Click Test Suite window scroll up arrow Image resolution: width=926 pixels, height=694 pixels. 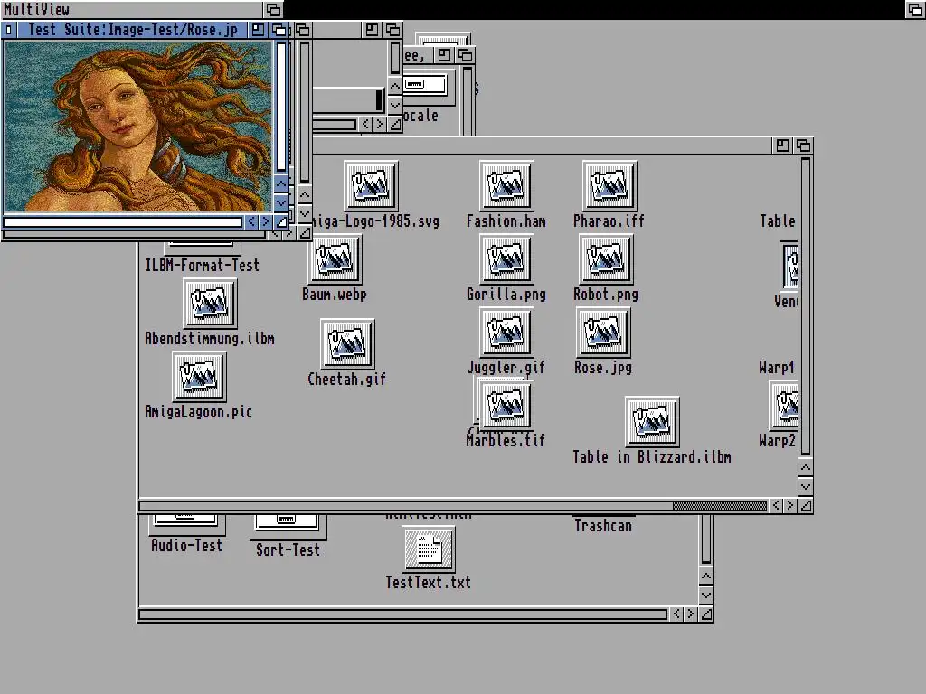[x=706, y=576]
